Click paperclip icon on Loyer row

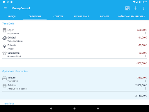[x=146, y=33]
